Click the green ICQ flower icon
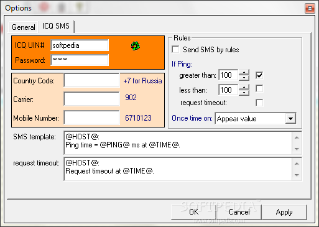This screenshot has height=227, width=319. click(x=136, y=46)
